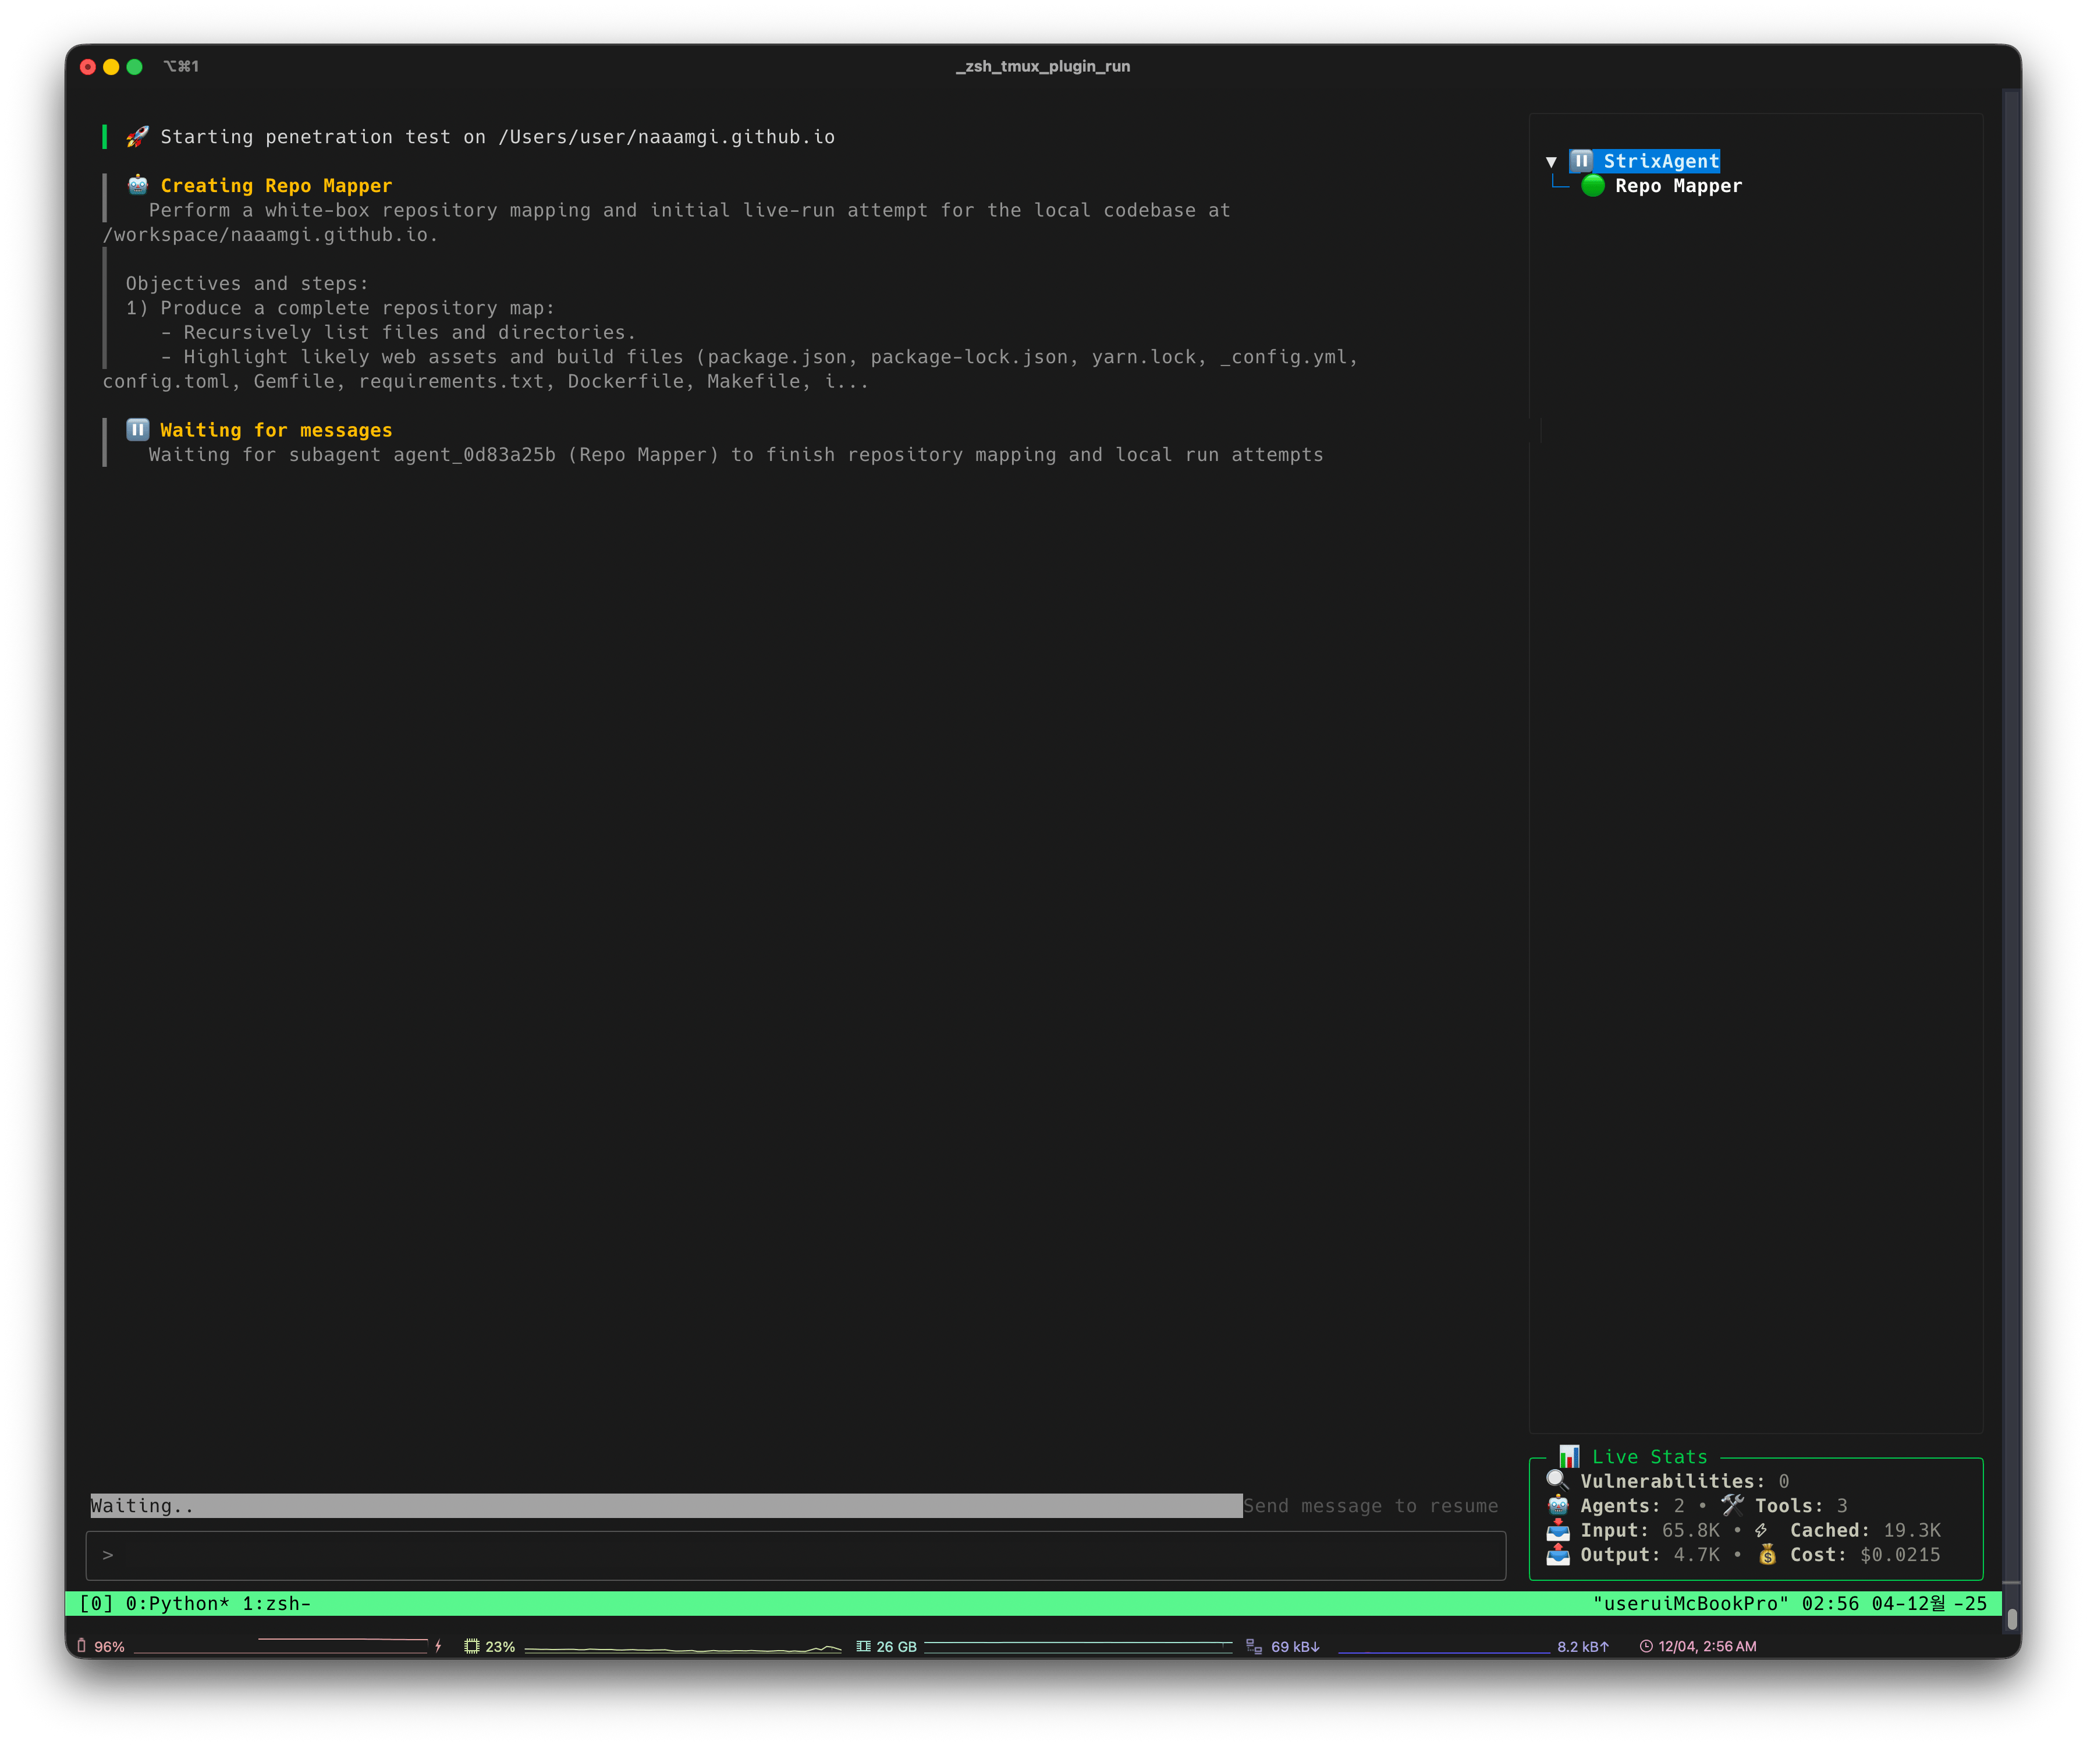Image resolution: width=2087 pixels, height=1745 pixels.
Task: Focus the message input prompt field
Action: pyautogui.click(x=795, y=1555)
